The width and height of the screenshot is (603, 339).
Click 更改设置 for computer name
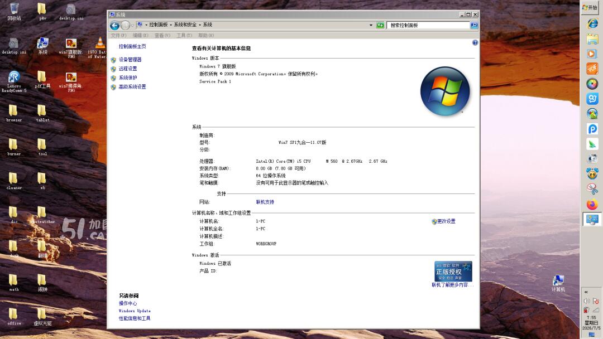click(446, 221)
